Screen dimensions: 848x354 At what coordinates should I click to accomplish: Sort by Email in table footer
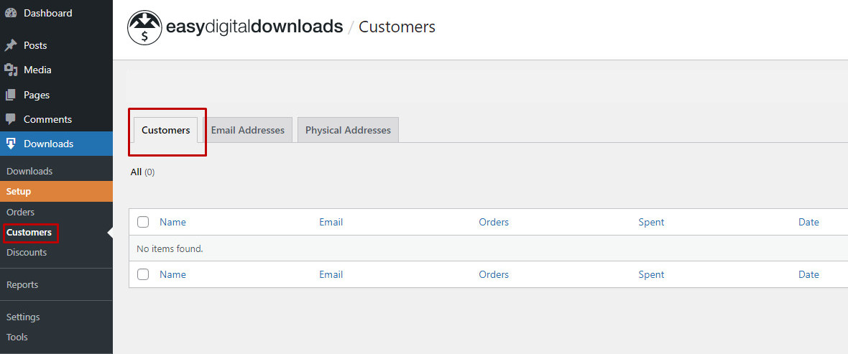pos(331,274)
